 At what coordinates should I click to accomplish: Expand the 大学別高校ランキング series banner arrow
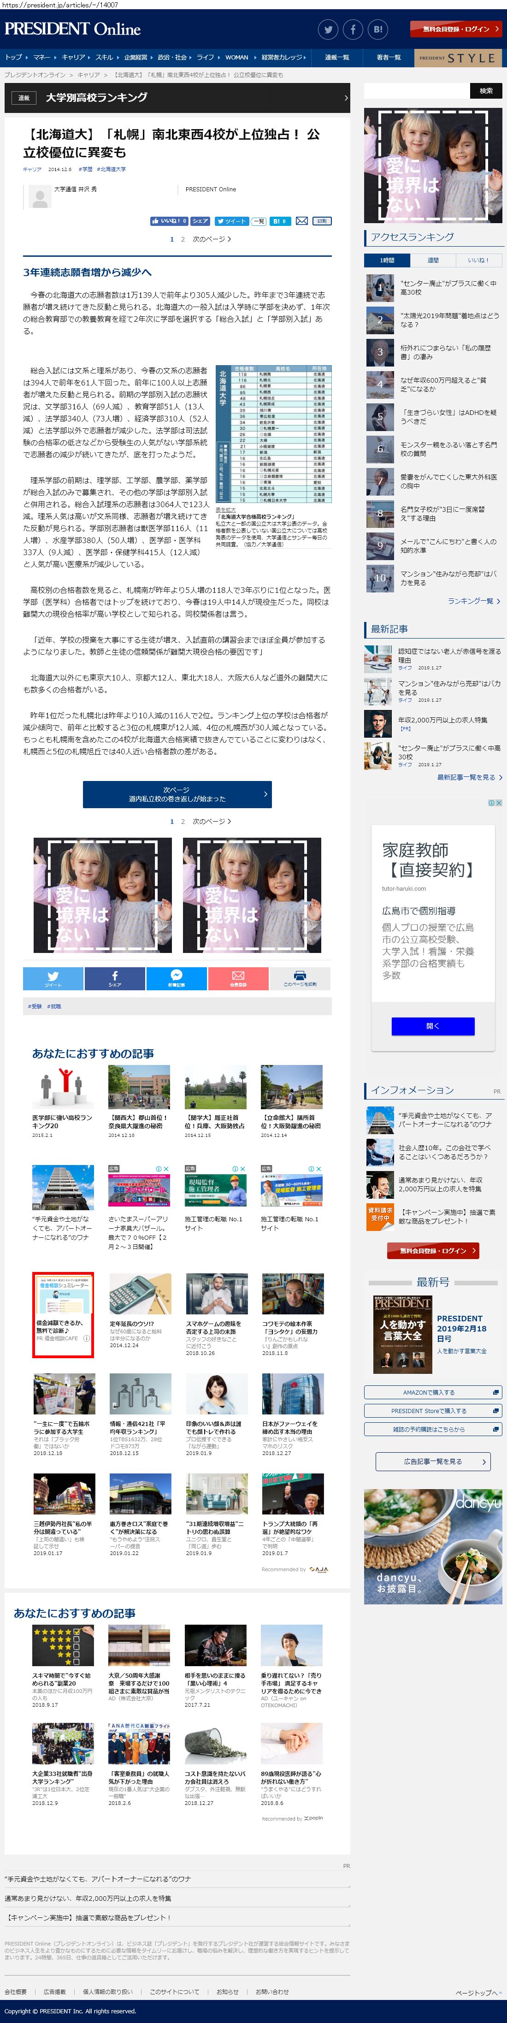(x=345, y=98)
